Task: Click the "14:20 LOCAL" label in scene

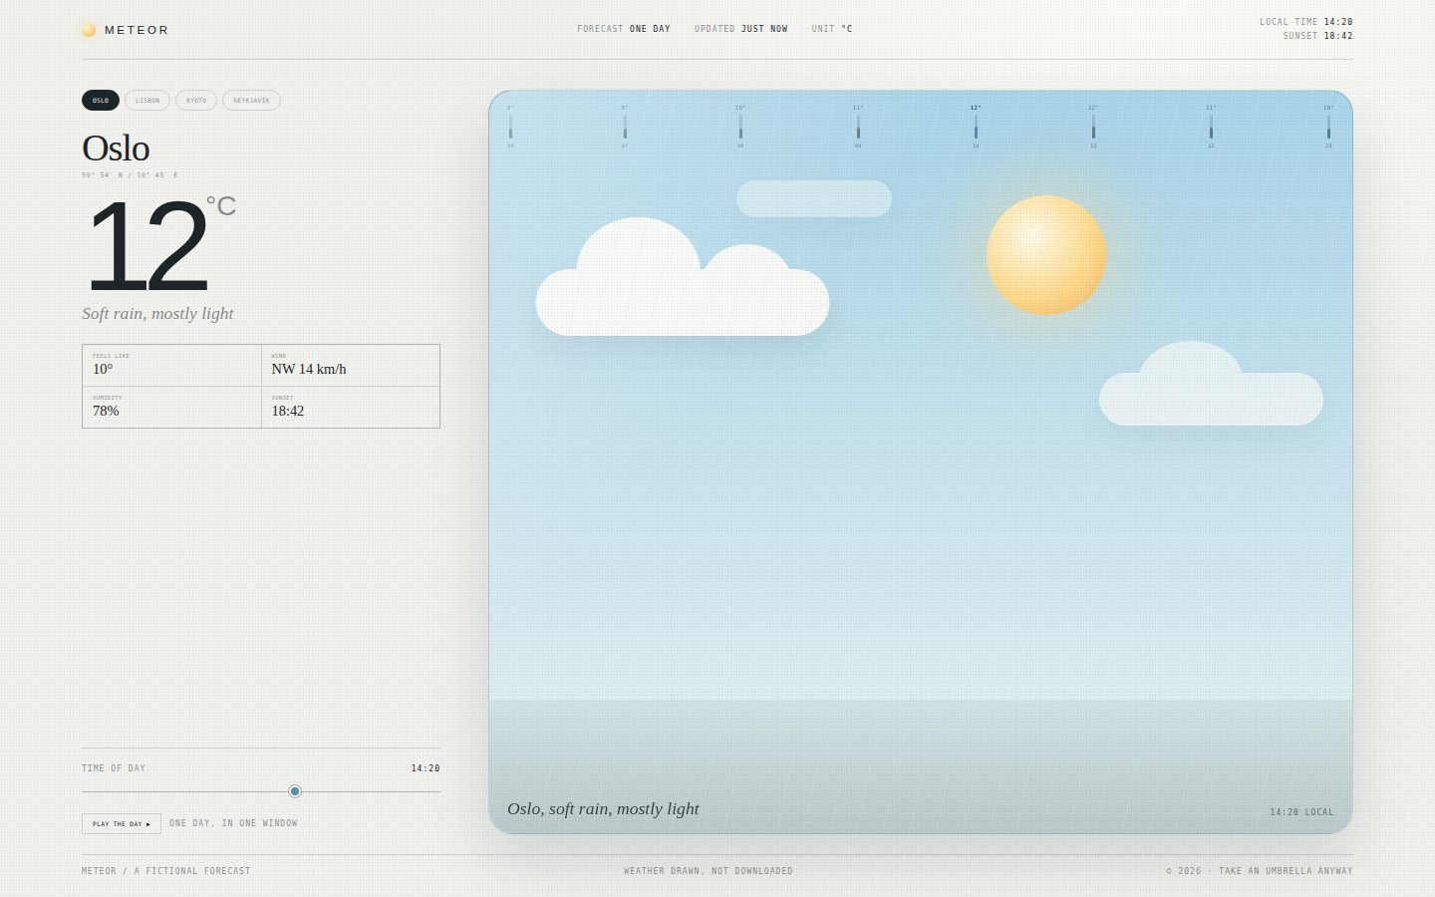Action: (x=1301, y=812)
